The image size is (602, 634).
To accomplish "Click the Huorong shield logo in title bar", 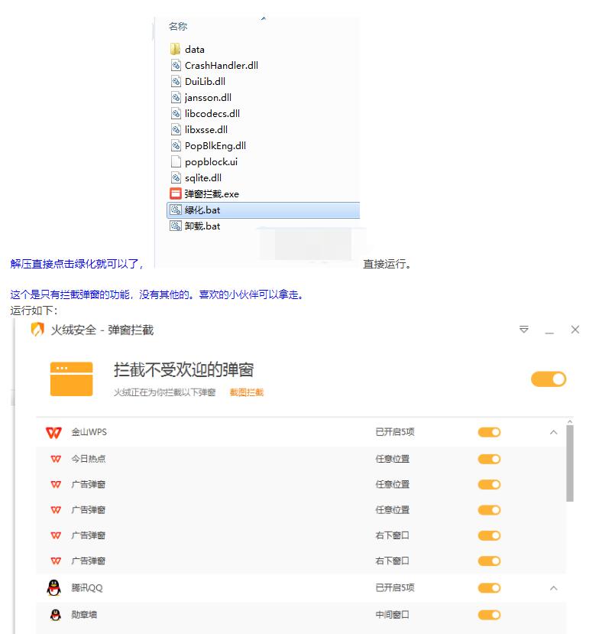I will pos(37,330).
